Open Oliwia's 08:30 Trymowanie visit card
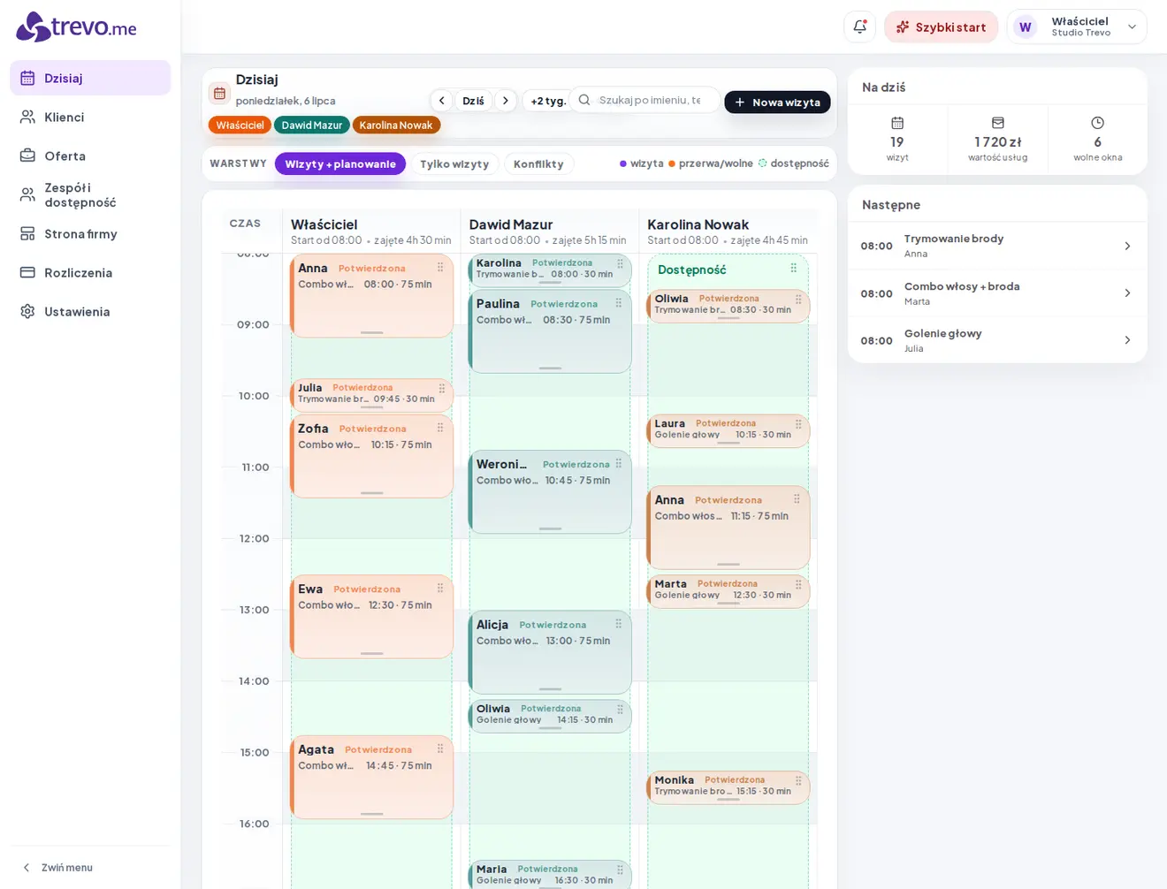The height and width of the screenshot is (889, 1167). point(728,305)
